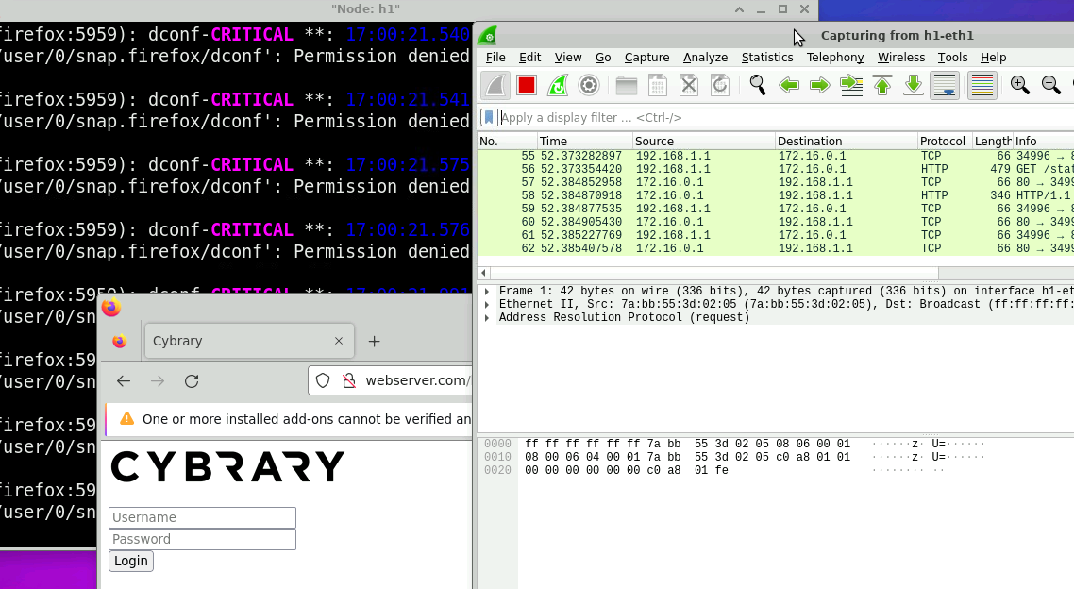Stop the running packet capture
The image size is (1074, 589).
tap(527, 86)
